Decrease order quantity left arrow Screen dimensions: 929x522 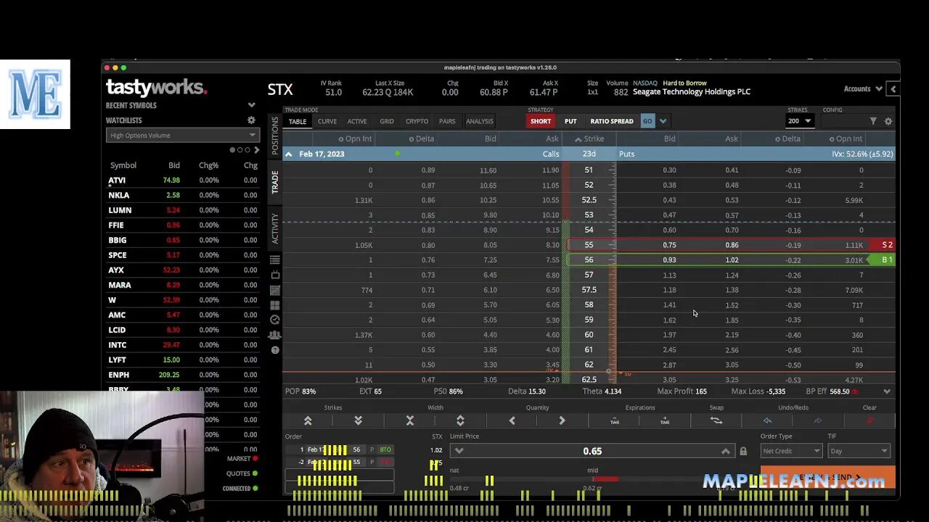(x=512, y=420)
